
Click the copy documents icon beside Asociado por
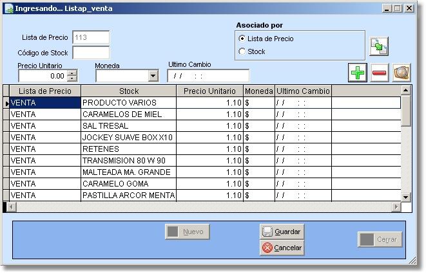point(378,46)
